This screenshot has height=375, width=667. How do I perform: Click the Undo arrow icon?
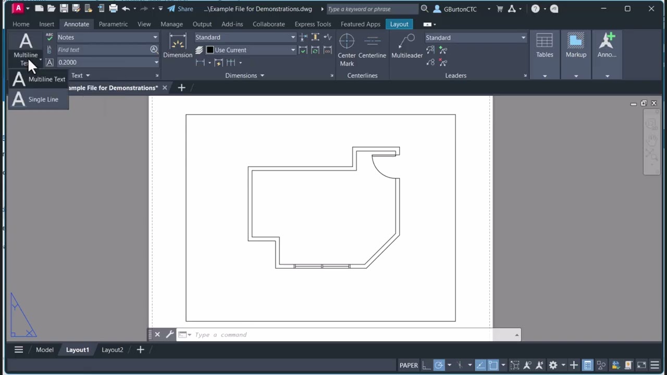tap(126, 9)
